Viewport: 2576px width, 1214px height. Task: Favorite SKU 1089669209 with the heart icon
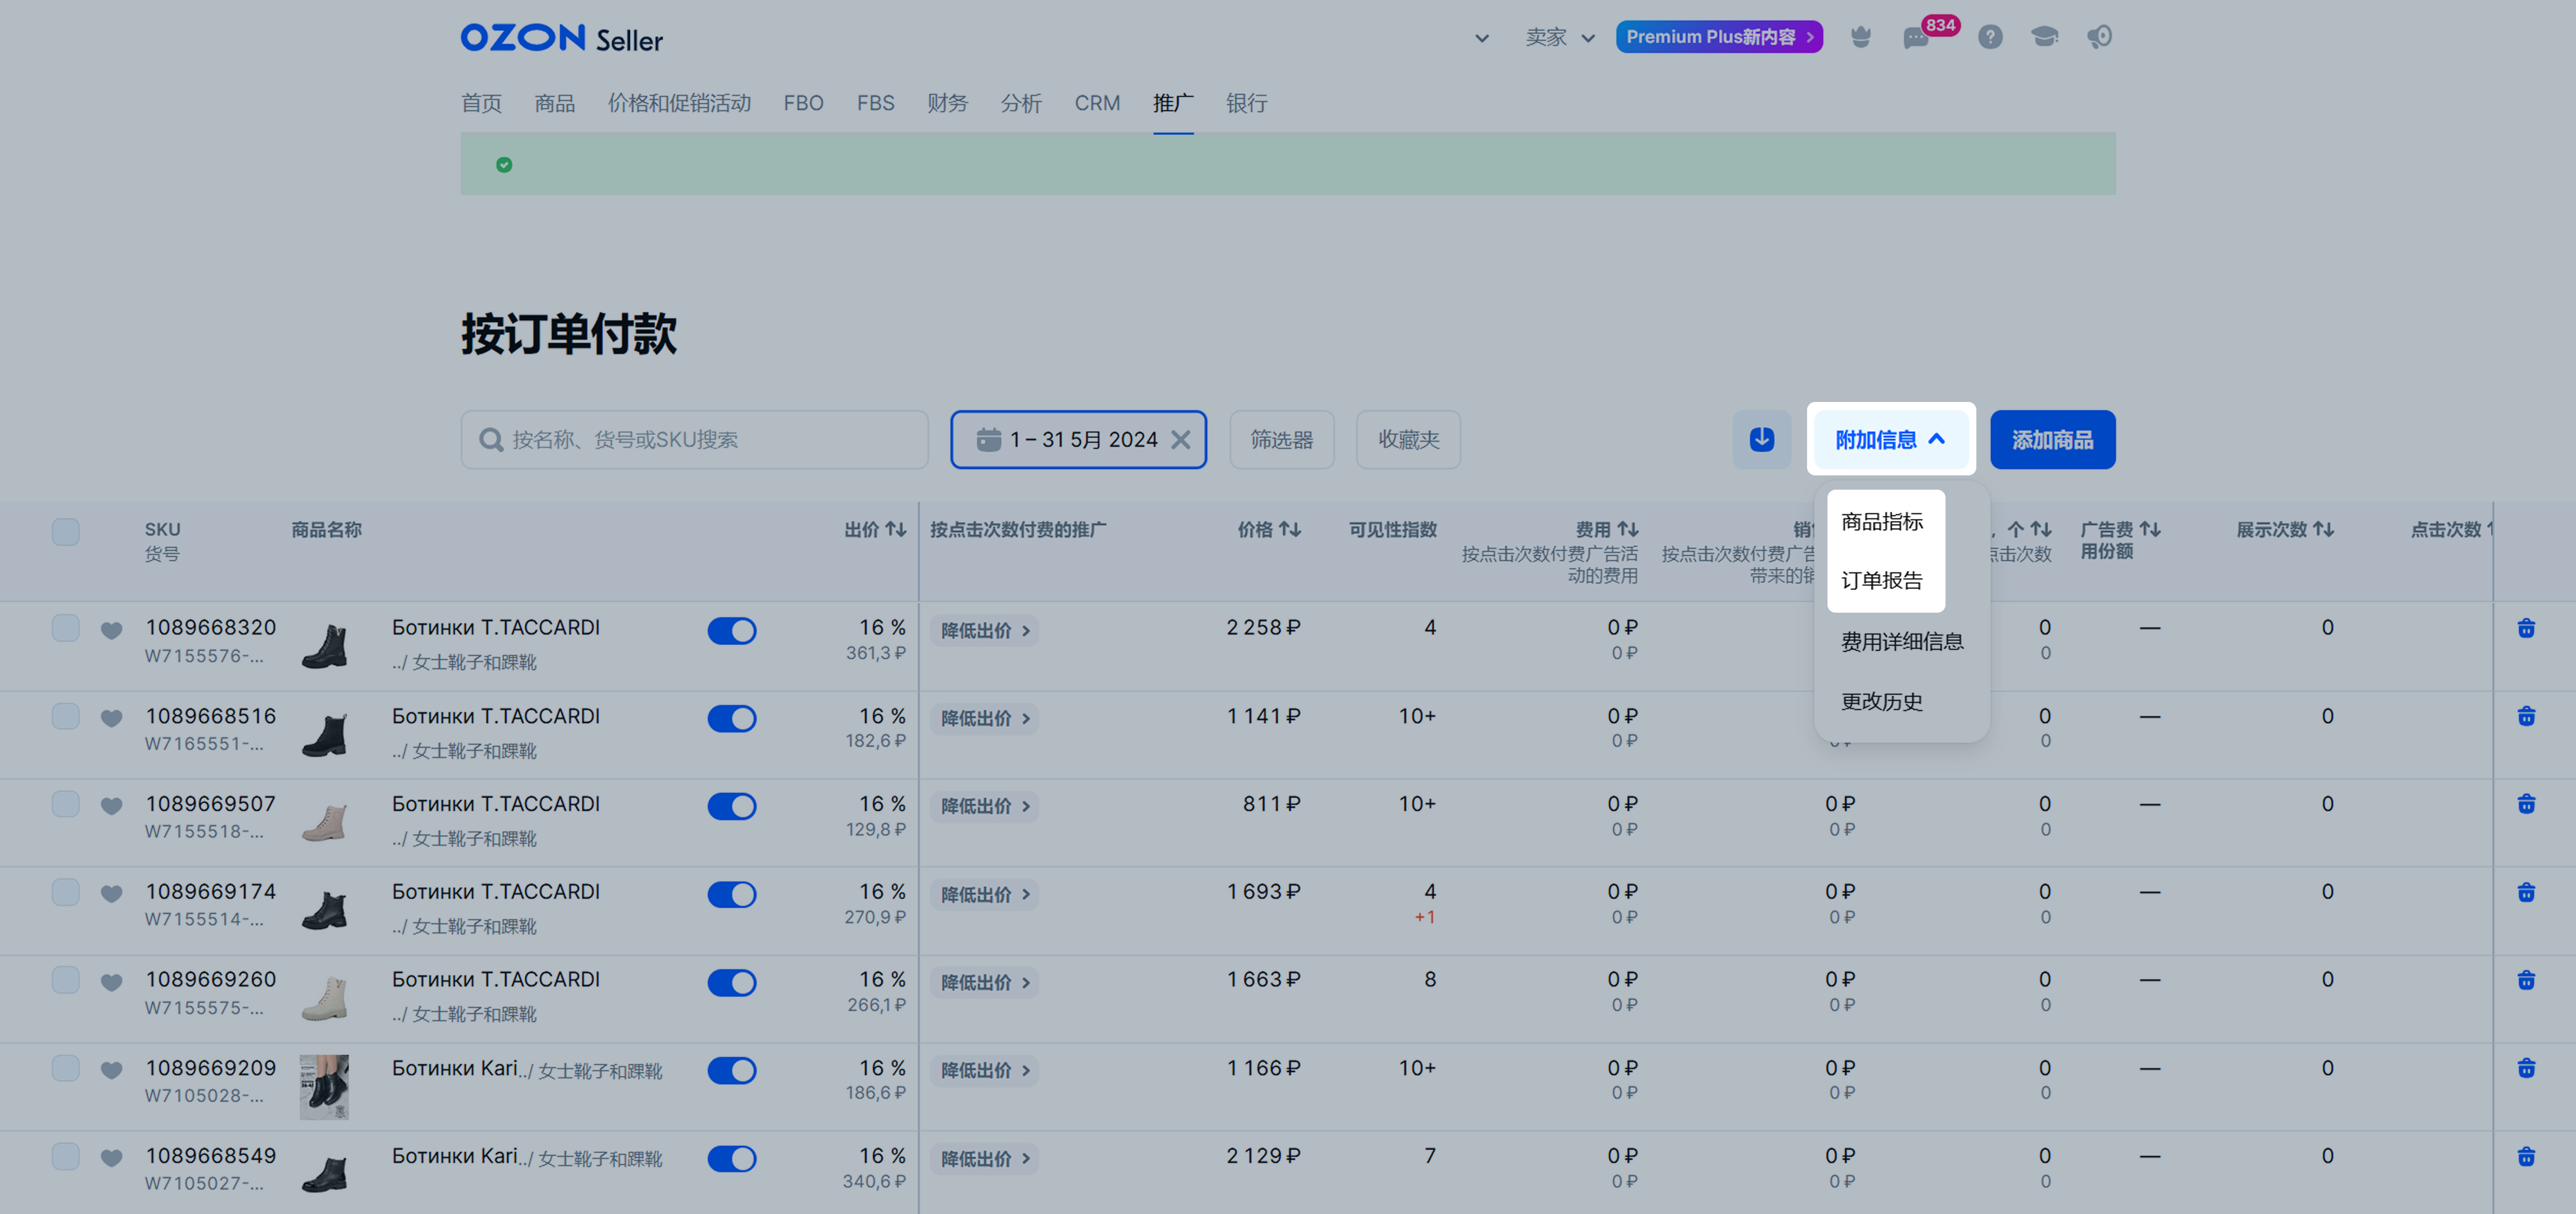tap(111, 1070)
